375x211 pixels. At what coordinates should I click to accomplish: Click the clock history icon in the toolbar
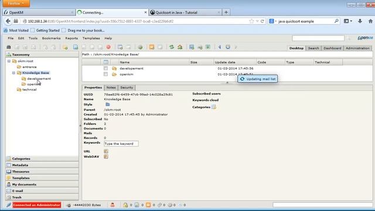pos(228,47)
